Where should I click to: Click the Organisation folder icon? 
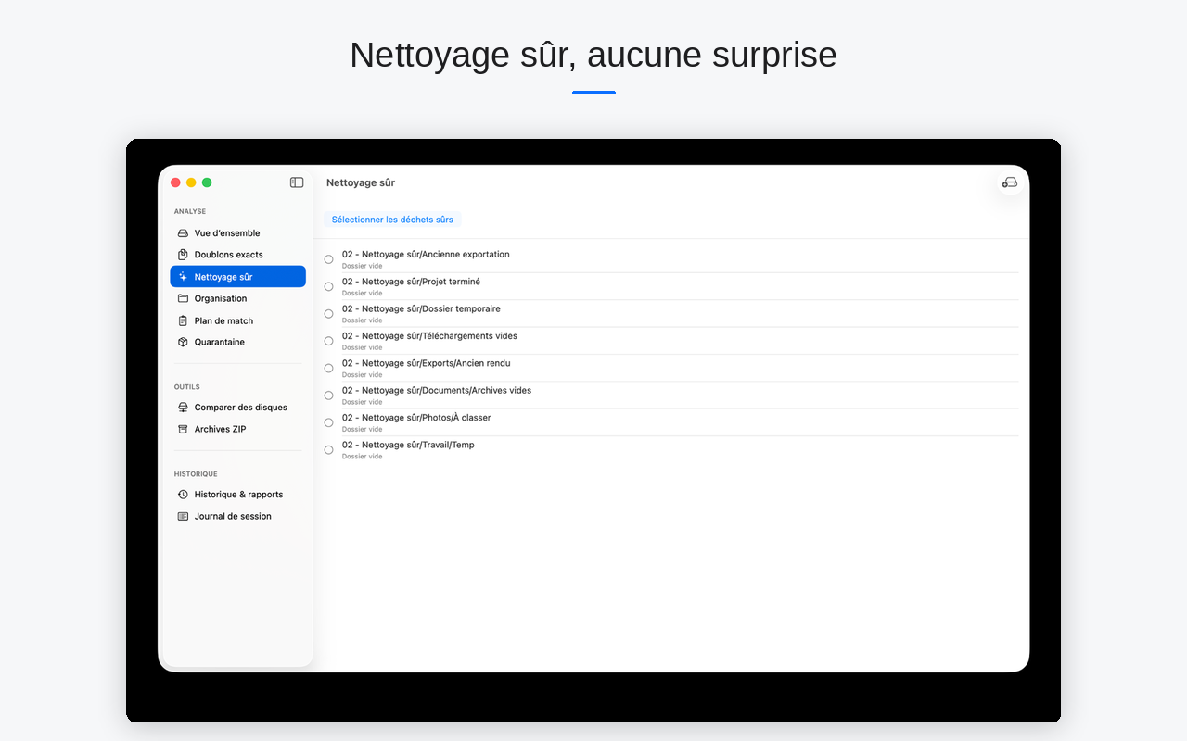tap(183, 298)
